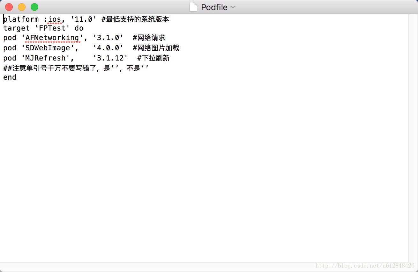Click comment '#网络请求'
The height and width of the screenshot is (272, 418).
click(x=149, y=38)
